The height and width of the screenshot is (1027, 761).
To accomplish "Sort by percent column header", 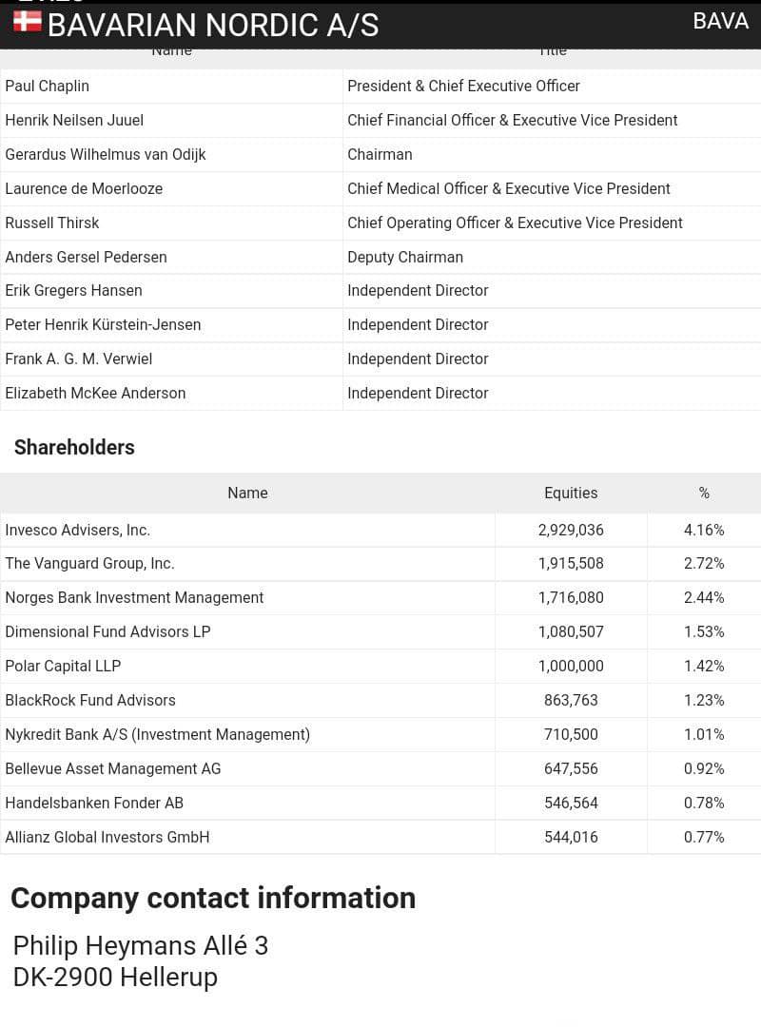I will (704, 493).
